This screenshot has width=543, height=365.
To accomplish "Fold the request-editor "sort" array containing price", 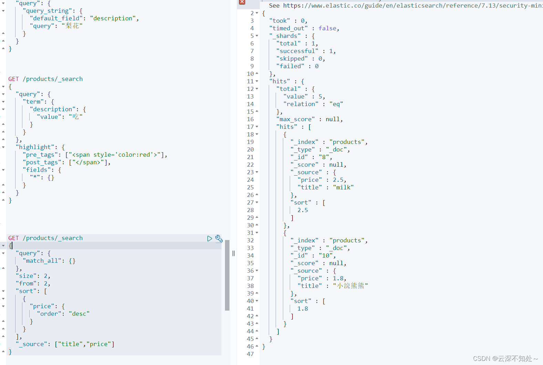I will [x=3, y=291].
